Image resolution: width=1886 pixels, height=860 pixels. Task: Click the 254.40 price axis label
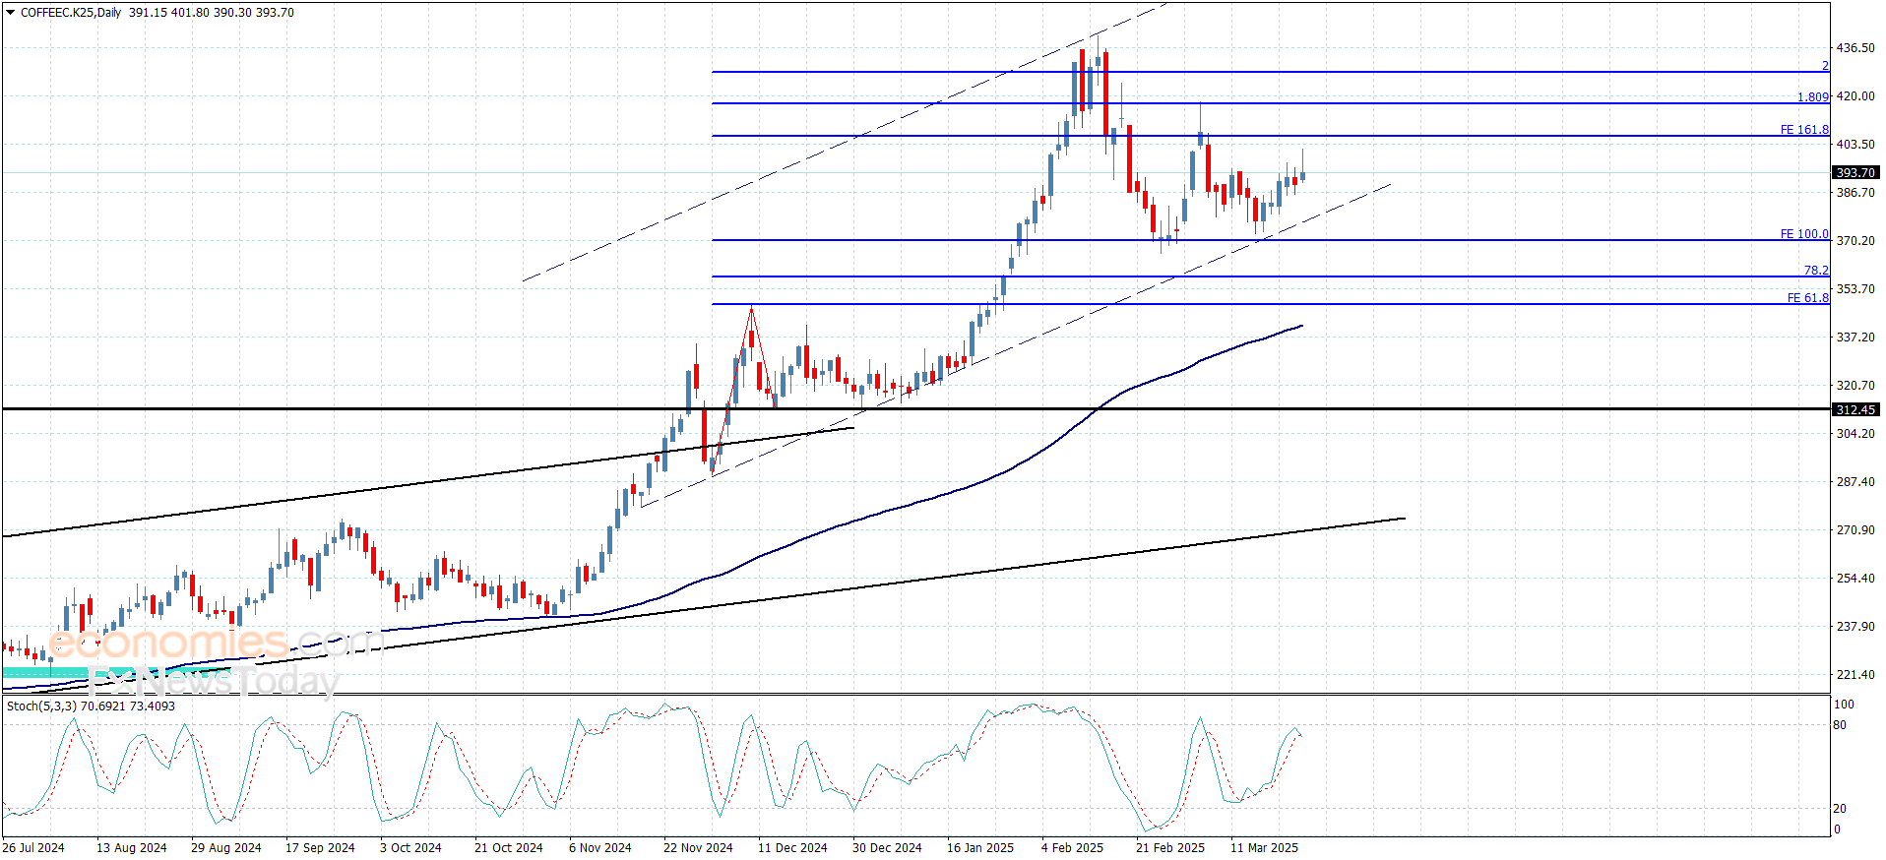[1855, 579]
